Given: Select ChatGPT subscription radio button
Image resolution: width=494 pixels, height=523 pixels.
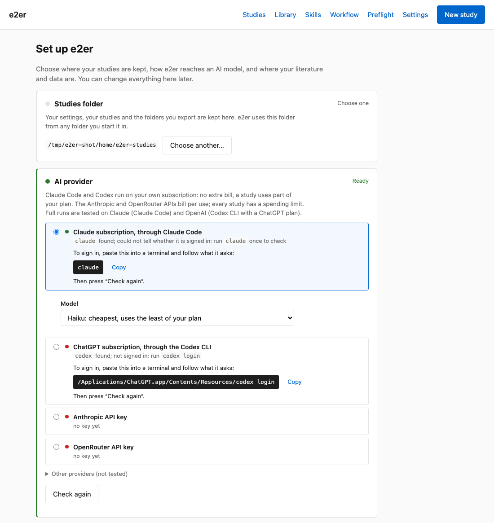Looking at the screenshot, I should coord(57,347).
